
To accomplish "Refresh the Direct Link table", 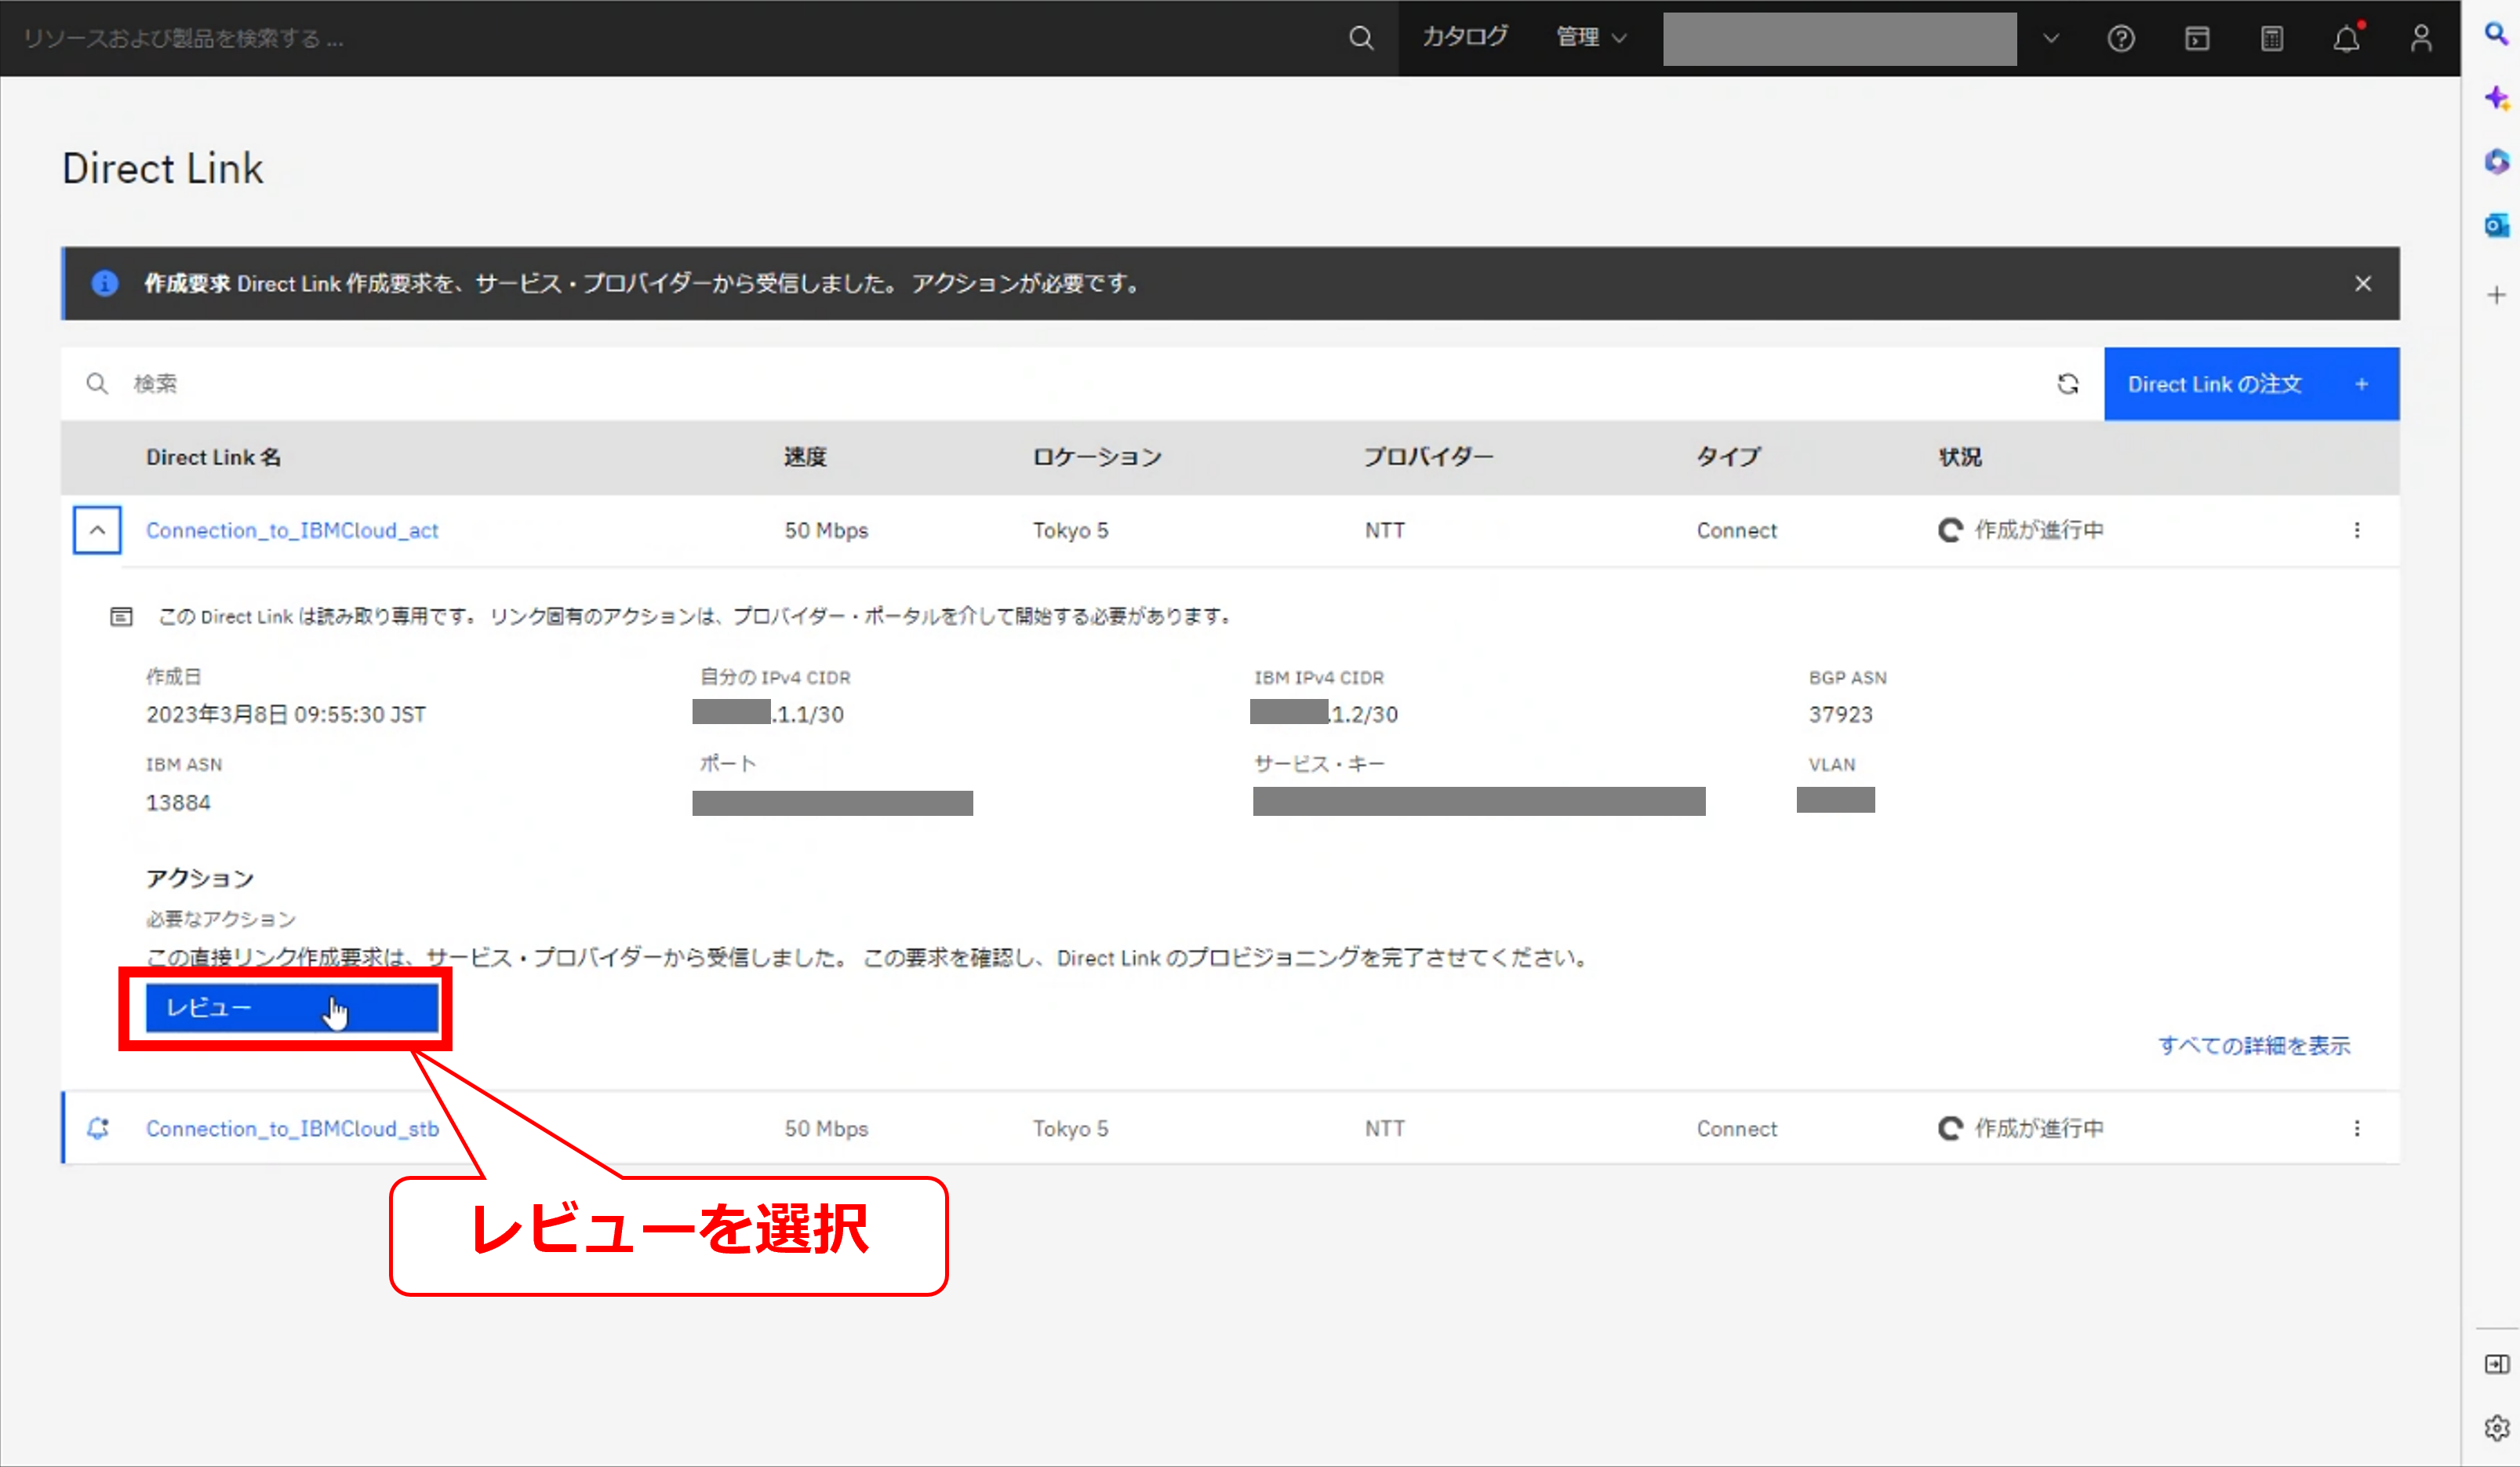I will click(2068, 384).
